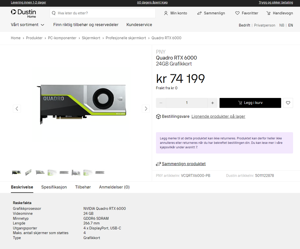Open the Spesifikasjon tab

pyautogui.click(x=54, y=187)
